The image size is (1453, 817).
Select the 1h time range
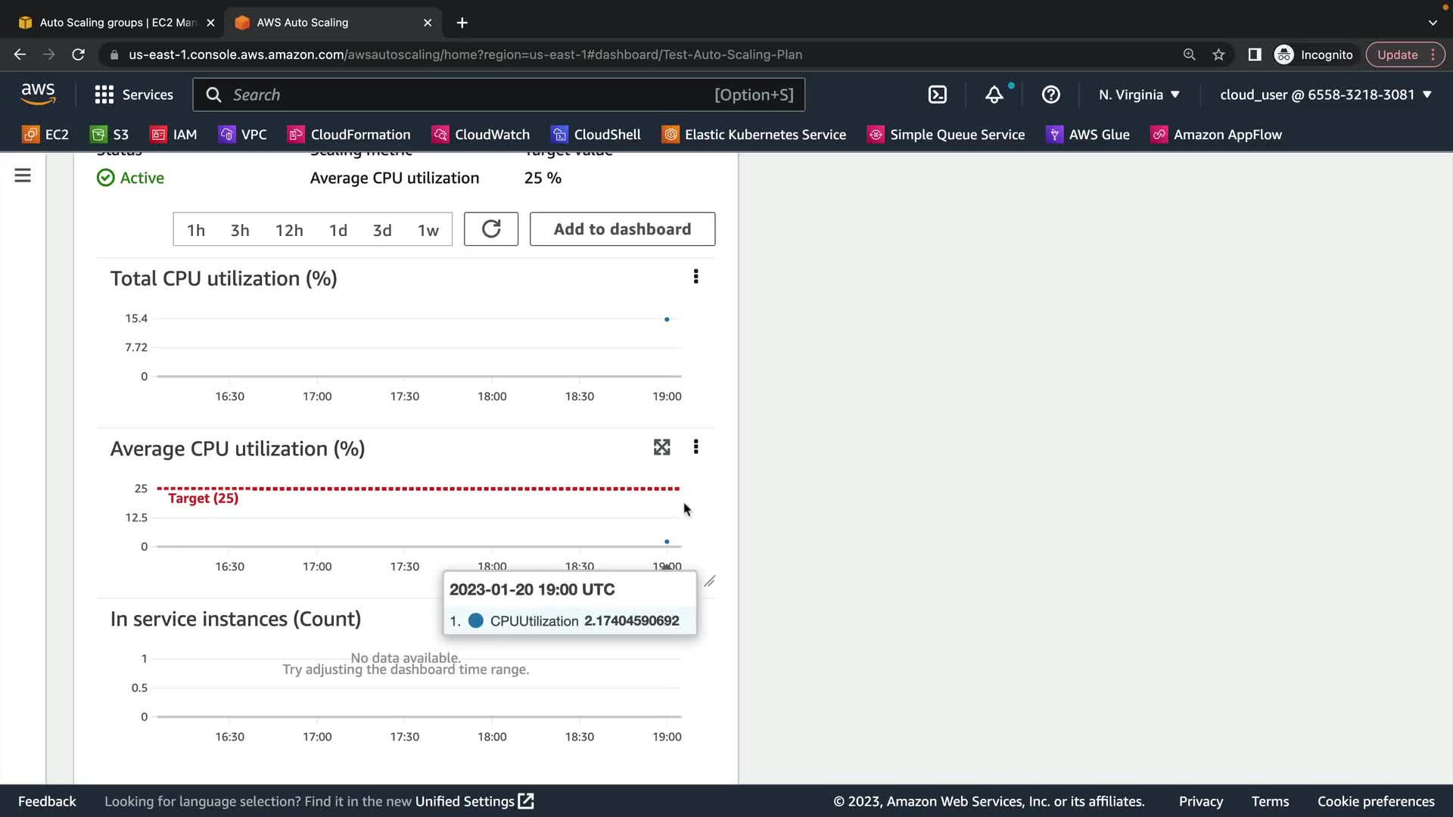point(196,230)
